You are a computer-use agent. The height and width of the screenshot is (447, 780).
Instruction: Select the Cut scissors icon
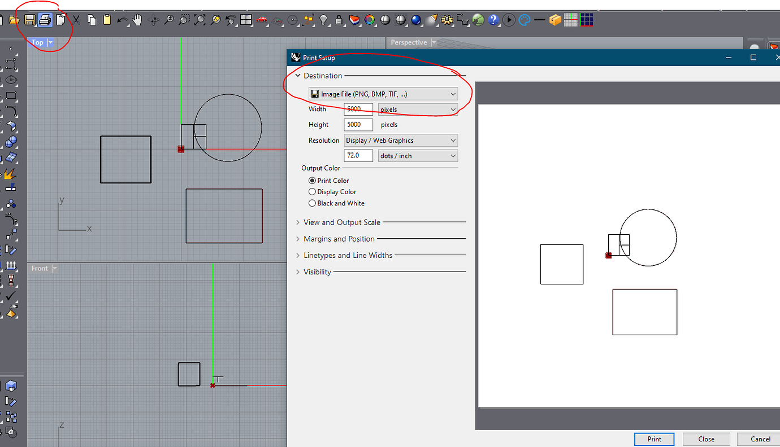(76, 19)
